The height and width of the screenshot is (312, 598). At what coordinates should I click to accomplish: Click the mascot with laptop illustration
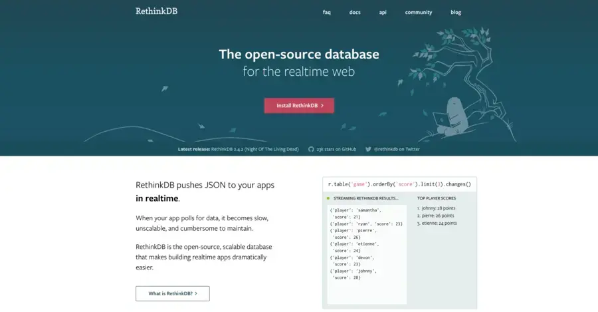tap(450, 118)
